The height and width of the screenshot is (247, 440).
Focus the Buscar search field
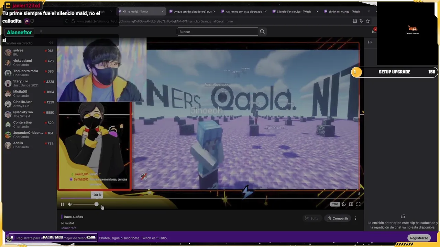(217, 32)
